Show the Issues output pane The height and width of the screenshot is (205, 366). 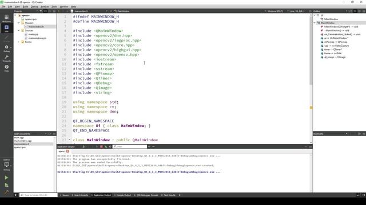point(65,195)
